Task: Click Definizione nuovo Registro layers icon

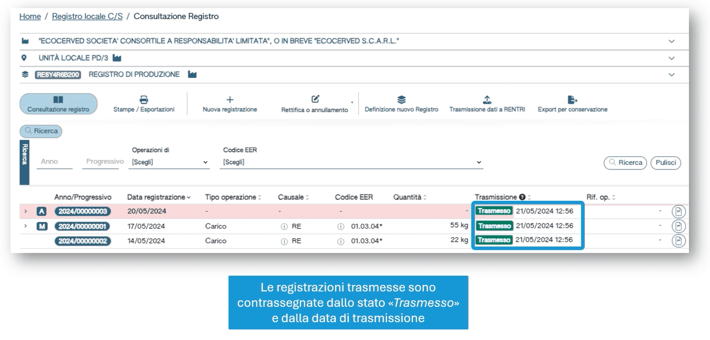Action: pyautogui.click(x=401, y=100)
